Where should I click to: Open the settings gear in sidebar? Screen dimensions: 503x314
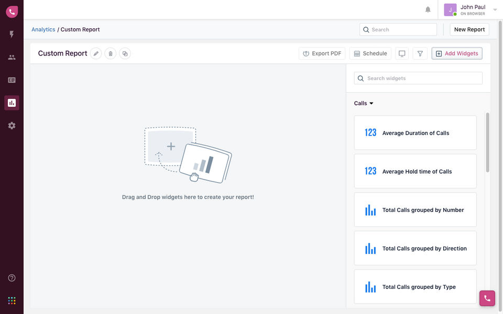(x=12, y=126)
